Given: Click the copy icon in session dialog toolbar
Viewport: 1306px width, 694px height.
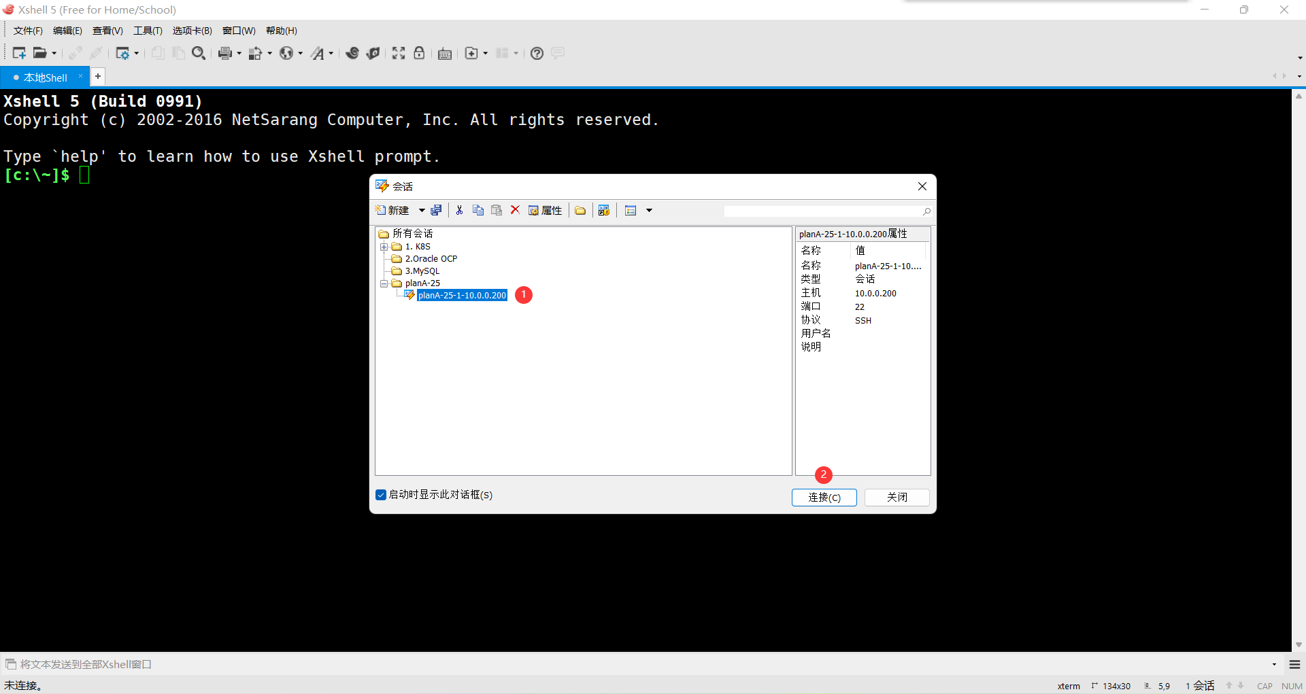Looking at the screenshot, I should click(x=478, y=210).
